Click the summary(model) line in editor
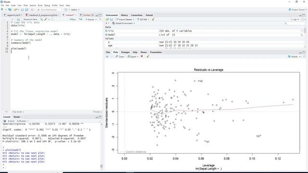Image resolution: width=308 pixels, height=173 pixels. 21,43
